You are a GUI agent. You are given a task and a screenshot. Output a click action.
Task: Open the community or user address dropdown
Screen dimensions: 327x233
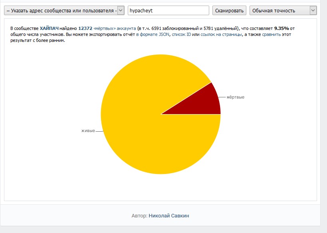pos(64,10)
